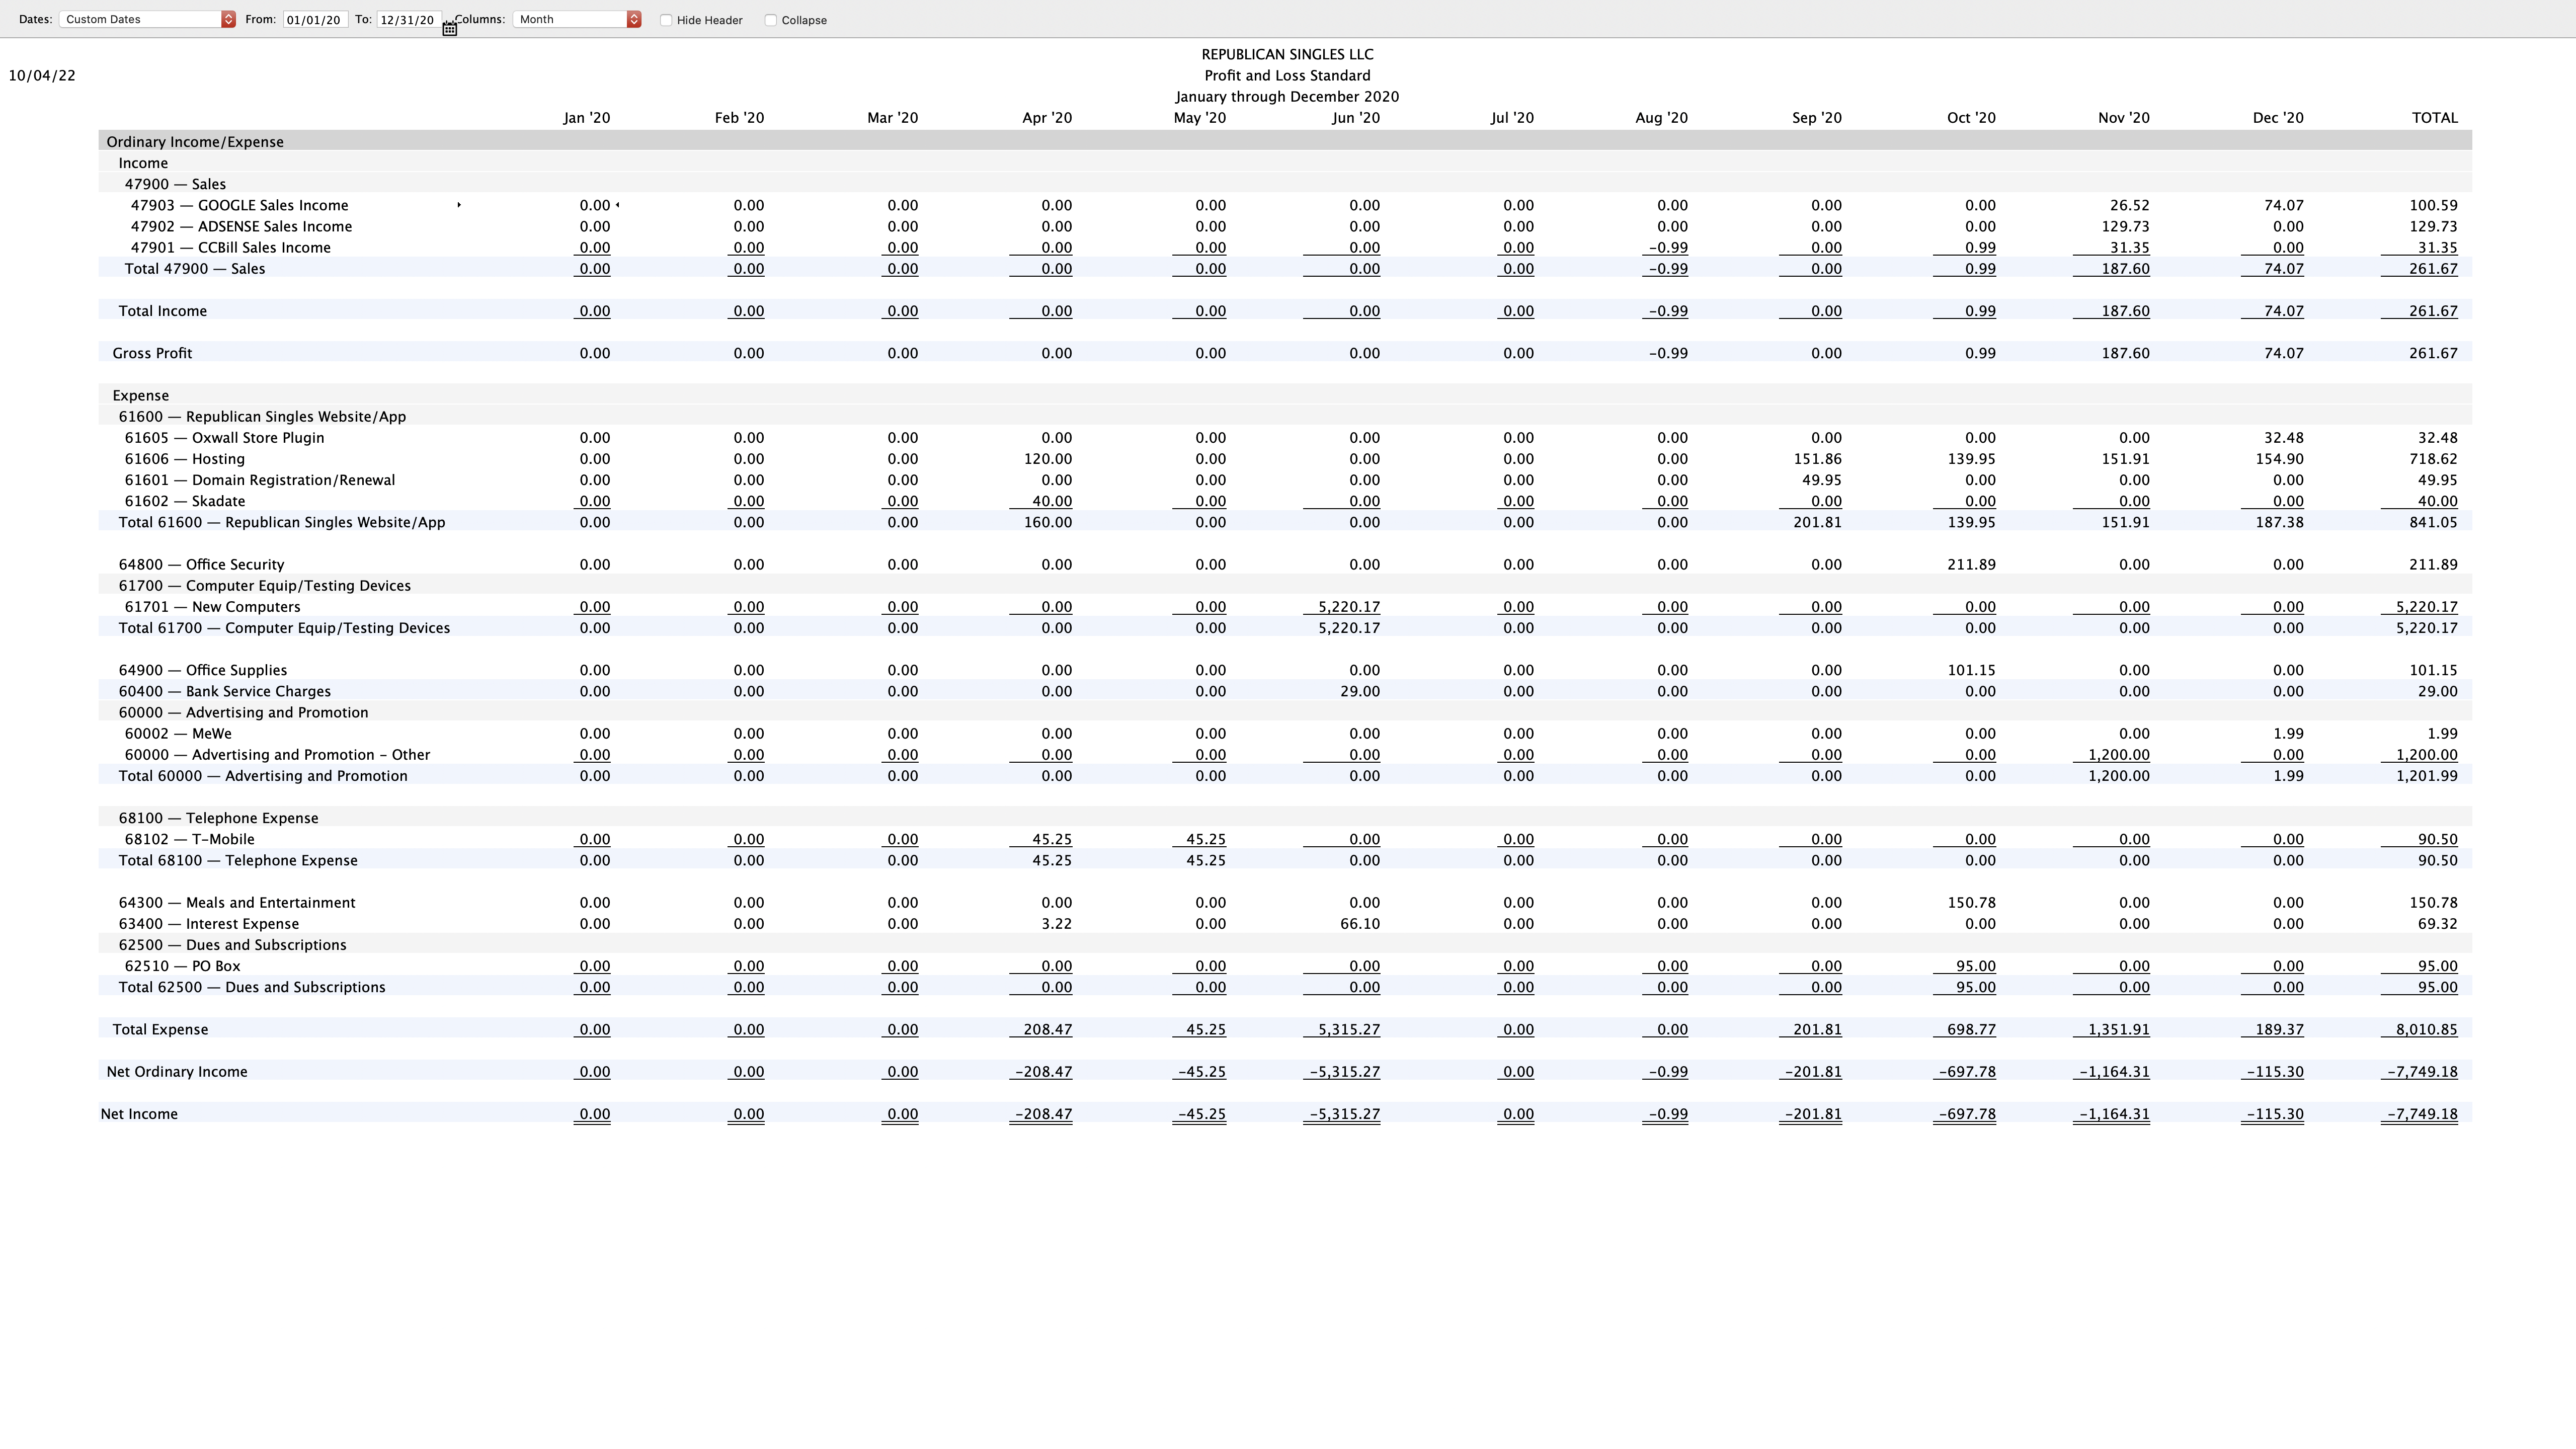Enable the Hide Header checkbox
Viewport: 2576px width, 1449px height.
(x=666, y=20)
